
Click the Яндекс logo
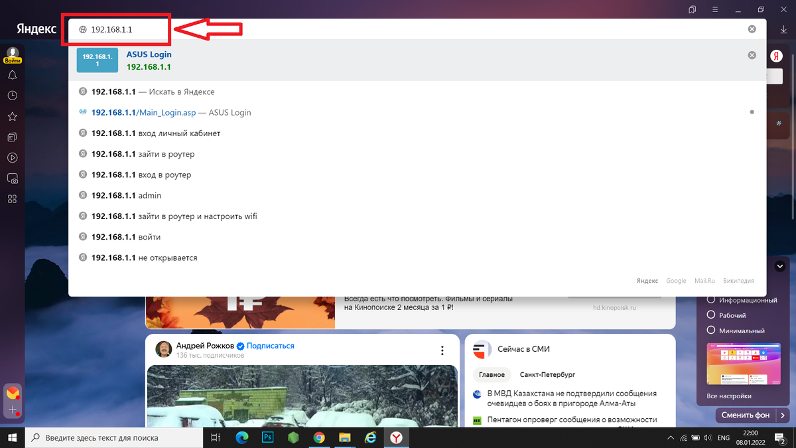pyautogui.click(x=36, y=29)
